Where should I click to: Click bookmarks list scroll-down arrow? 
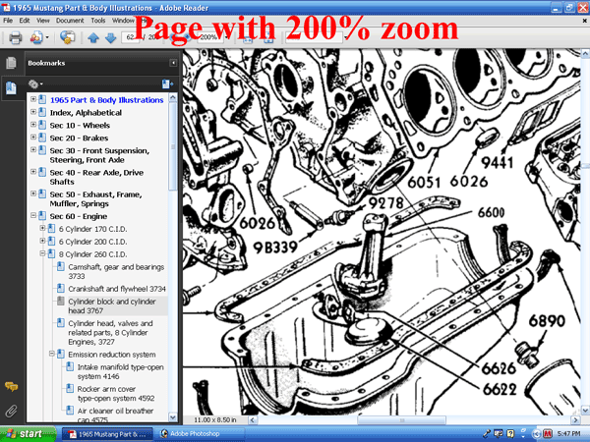click(x=173, y=417)
